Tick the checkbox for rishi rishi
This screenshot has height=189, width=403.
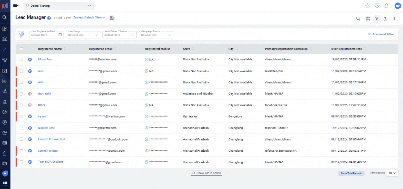pyautogui.click(x=21, y=93)
